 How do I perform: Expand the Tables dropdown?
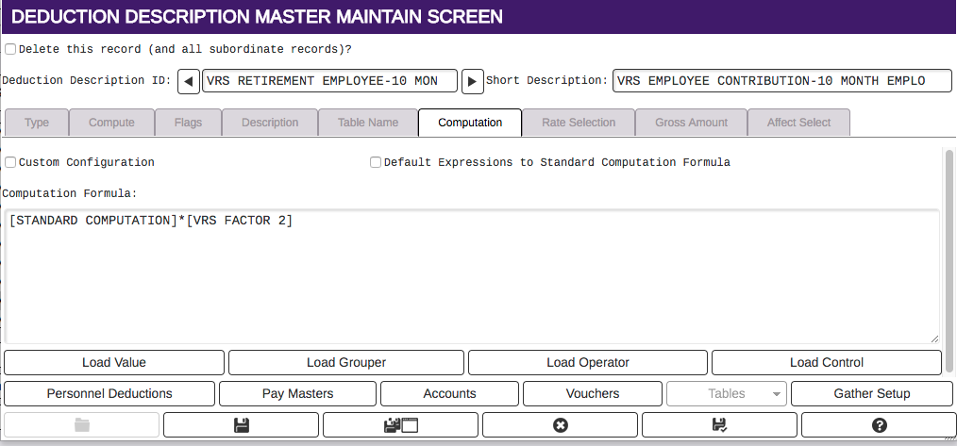(727, 393)
